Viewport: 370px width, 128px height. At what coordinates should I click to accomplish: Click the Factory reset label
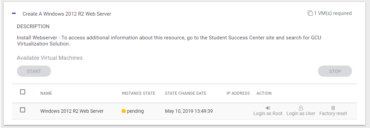(333, 114)
